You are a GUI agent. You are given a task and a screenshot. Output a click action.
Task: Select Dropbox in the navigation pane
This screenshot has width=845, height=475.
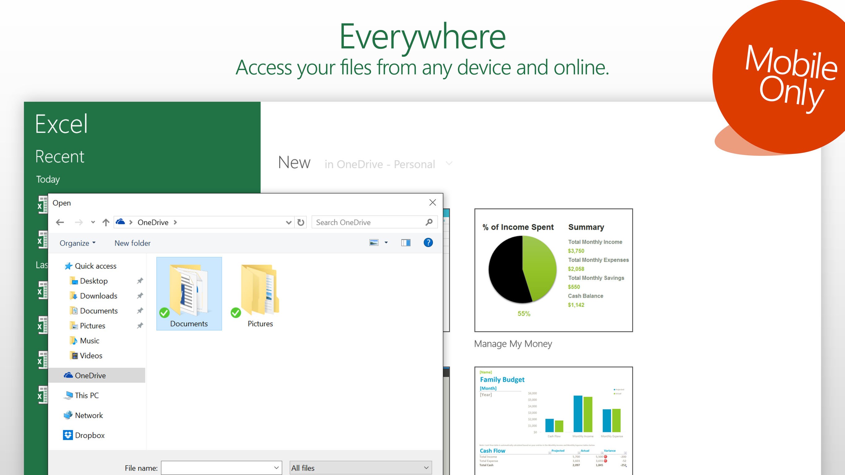pyautogui.click(x=89, y=435)
